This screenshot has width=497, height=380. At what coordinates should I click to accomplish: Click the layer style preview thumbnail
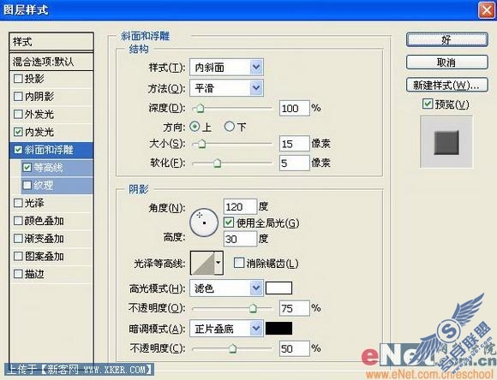tap(446, 142)
